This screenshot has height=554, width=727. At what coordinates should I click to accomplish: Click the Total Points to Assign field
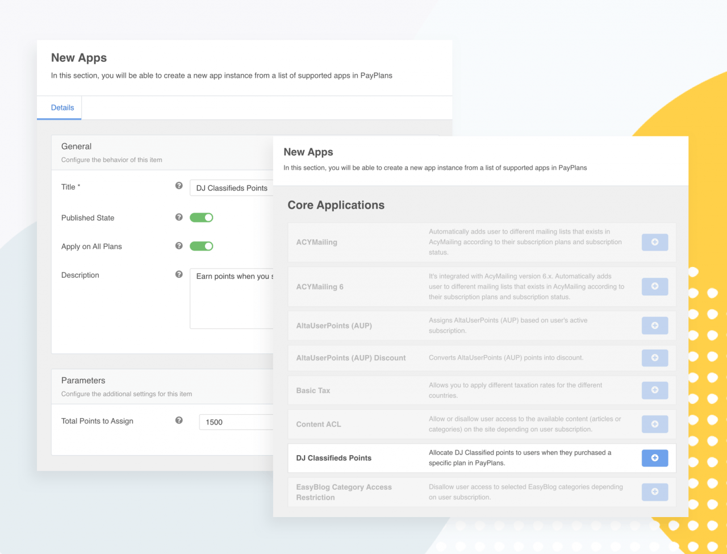pyautogui.click(x=236, y=422)
